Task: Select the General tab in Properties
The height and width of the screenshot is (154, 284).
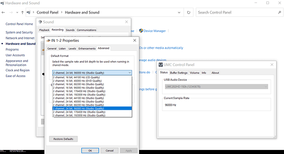Action: (x=52, y=48)
